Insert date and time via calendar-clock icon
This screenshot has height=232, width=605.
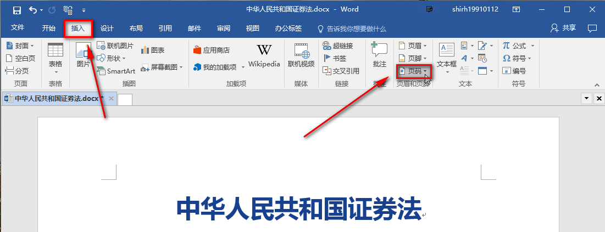(x=482, y=58)
